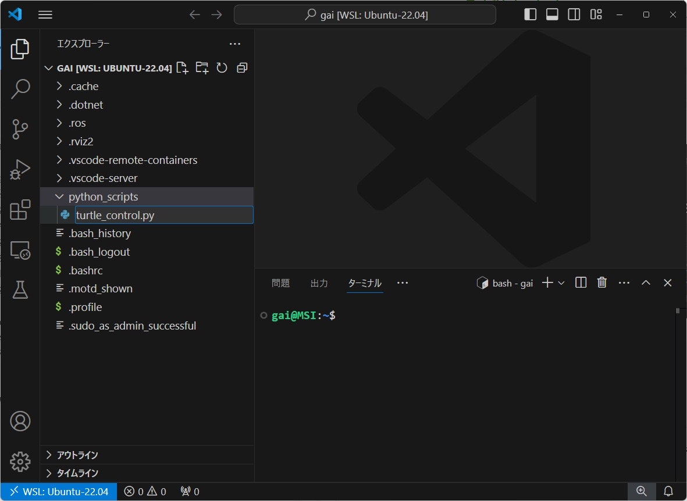Image resolution: width=687 pixels, height=501 pixels.
Task: Refresh the explorer file tree
Action: (x=222, y=68)
